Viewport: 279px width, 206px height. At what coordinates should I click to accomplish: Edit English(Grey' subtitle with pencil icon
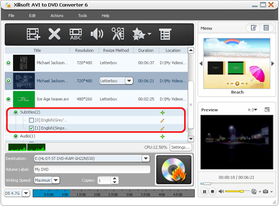tap(162, 121)
